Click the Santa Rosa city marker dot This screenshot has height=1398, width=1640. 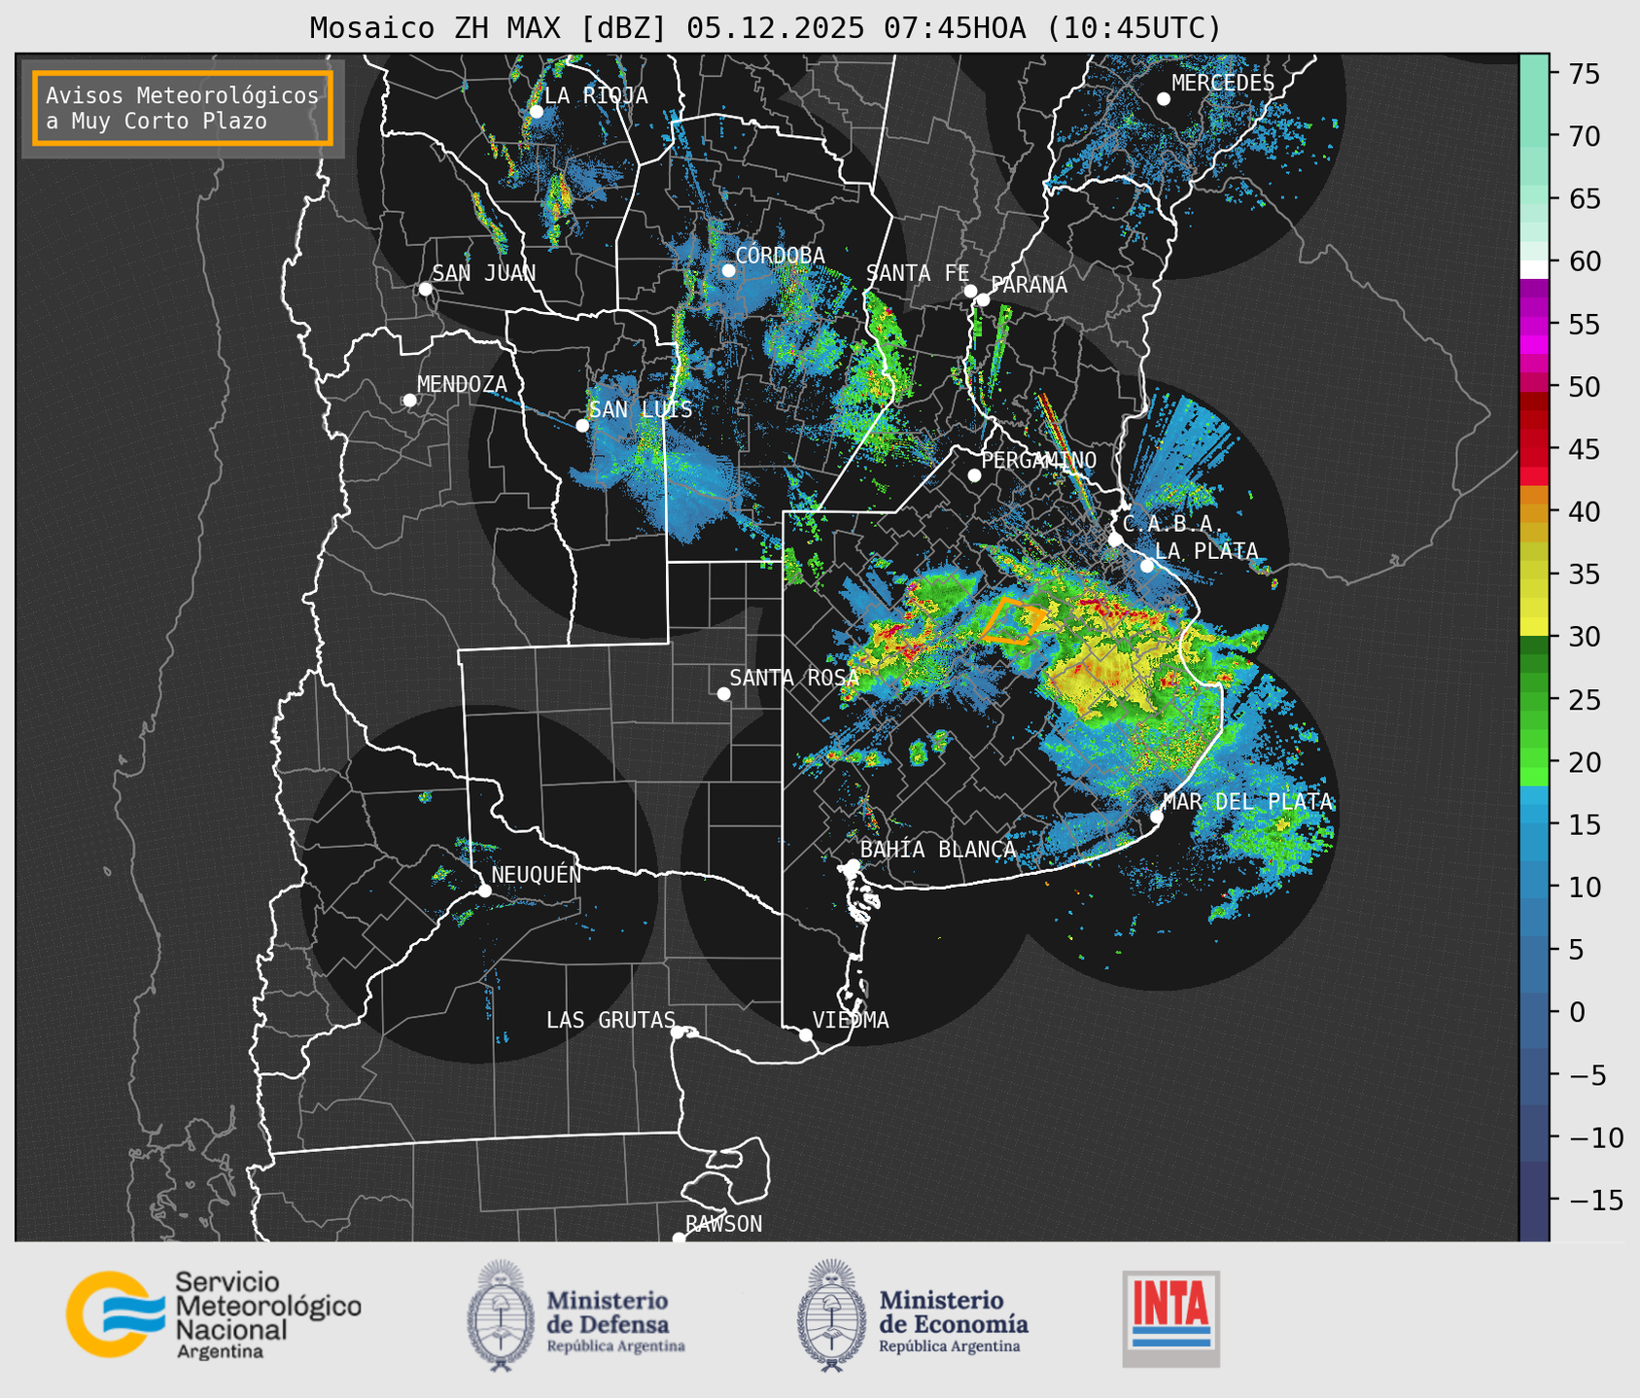[x=723, y=693]
